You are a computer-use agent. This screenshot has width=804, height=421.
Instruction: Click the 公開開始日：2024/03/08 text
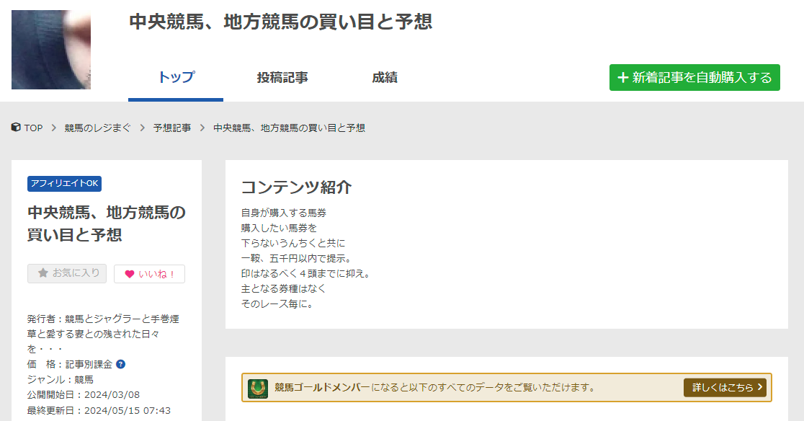click(84, 395)
